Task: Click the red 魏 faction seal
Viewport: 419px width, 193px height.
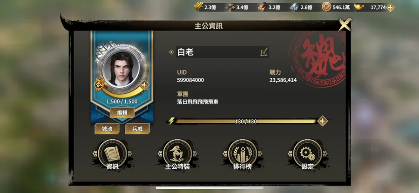Action: click(x=318, y=58)
